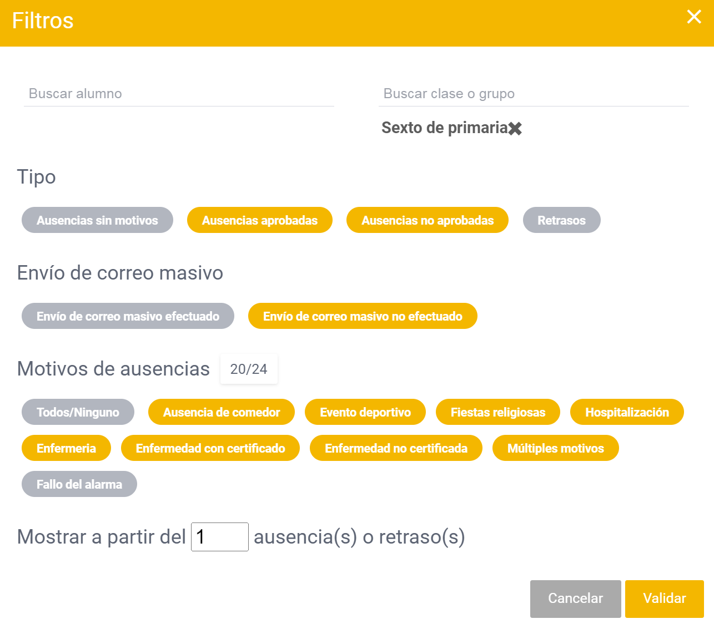This screenshot has height=624, width=714.
Task: Click the absence count number field
Action: pyautogui.click(x=219, y=537)
